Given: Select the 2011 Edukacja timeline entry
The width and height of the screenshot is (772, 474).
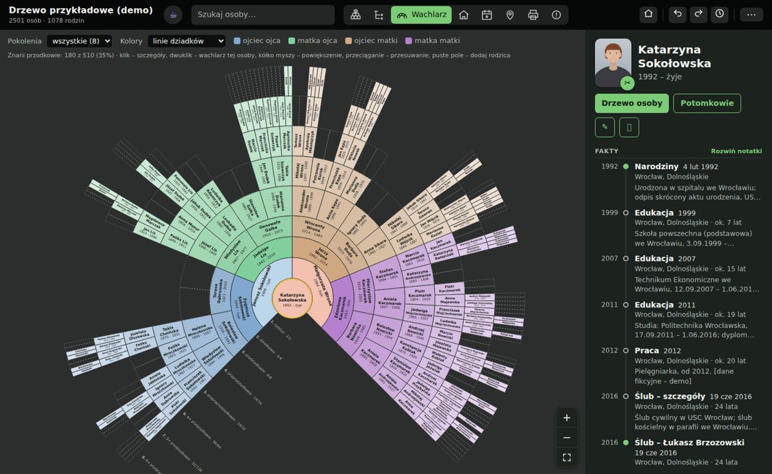Looking at the screenshot, I should pyautogui.click(x=678, y=320).
